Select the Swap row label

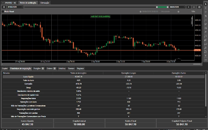pyautogui.click(x=28, y=88)
